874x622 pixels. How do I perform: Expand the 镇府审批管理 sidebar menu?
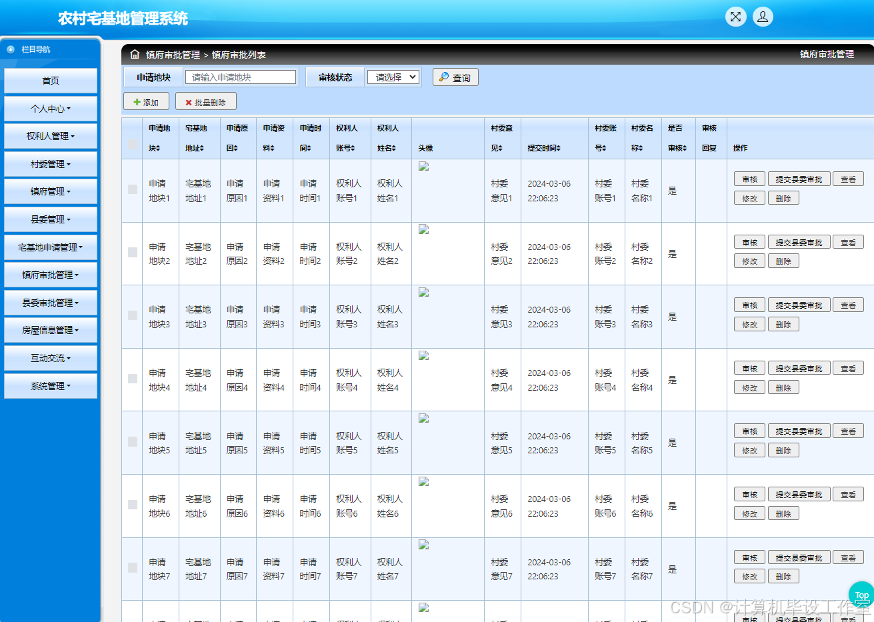(x=51, y=275)
